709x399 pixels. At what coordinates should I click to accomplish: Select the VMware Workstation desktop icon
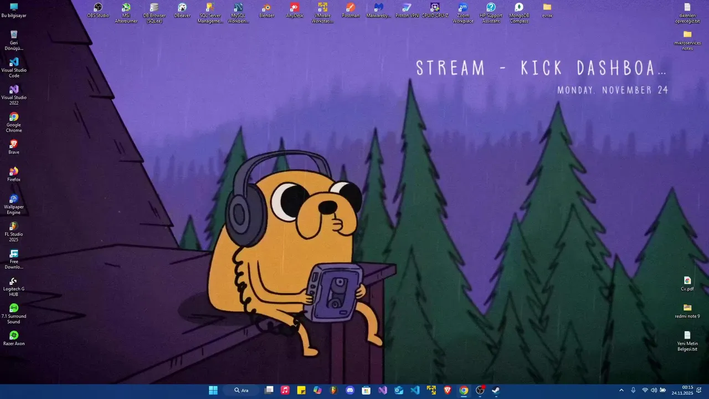[322, 13]
